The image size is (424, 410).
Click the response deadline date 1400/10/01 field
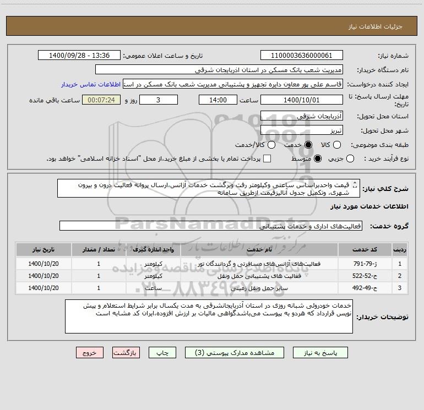point(302,100)
